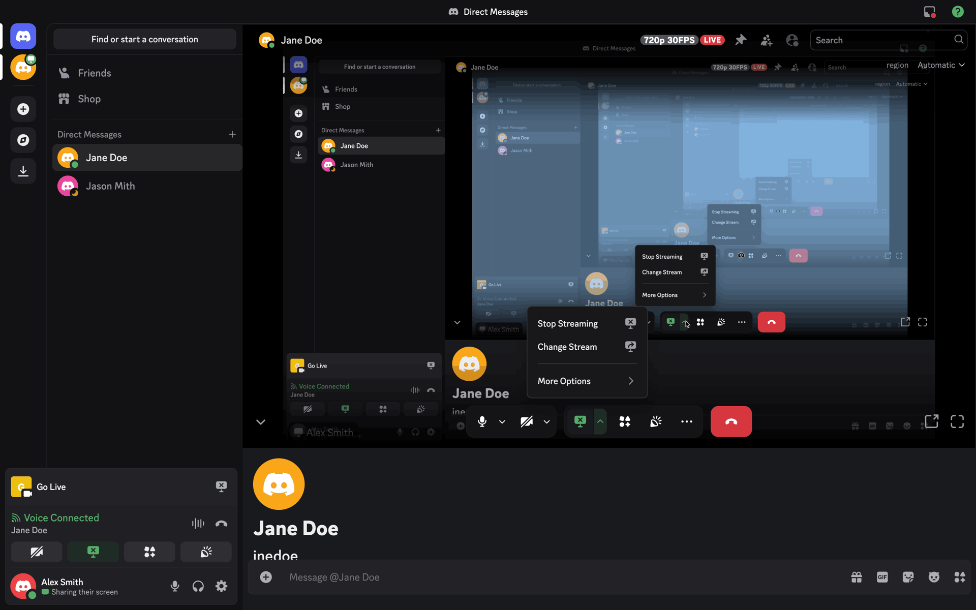The image size is (976, 610).
Task: Send a gift with gift icon
Action: (x=857, y=577)
